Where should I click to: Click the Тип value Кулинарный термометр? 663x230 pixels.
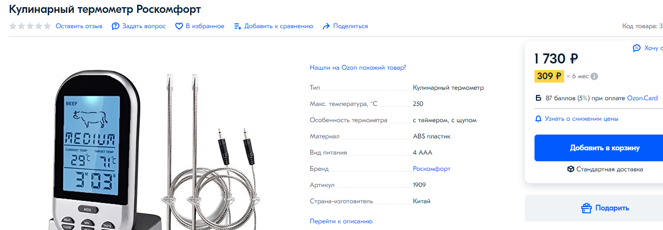pyautogui.click(x=449, y=88)
